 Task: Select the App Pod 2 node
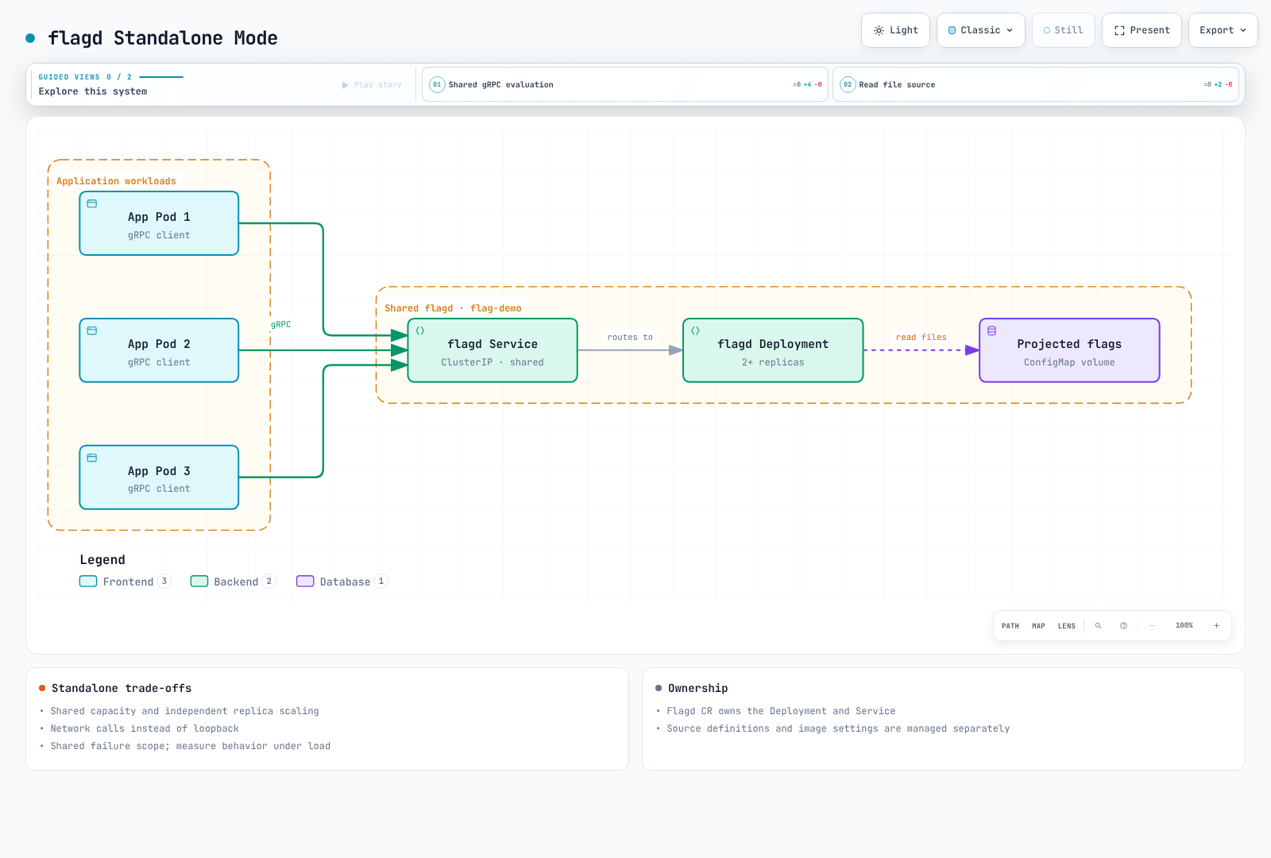click(x=159, y=350)
